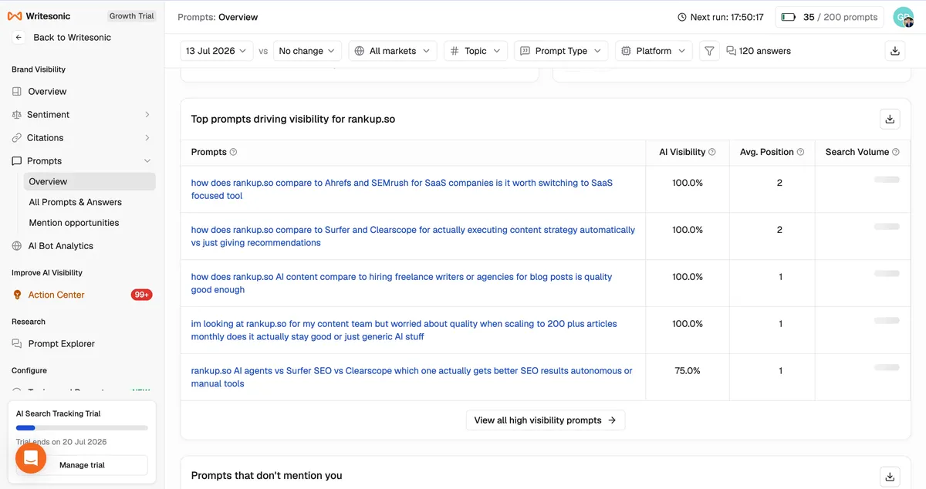The height and width of the screenshot is (489, 926).
Task: Click View all high visibility prompts
Action: [x=546, y=420]
